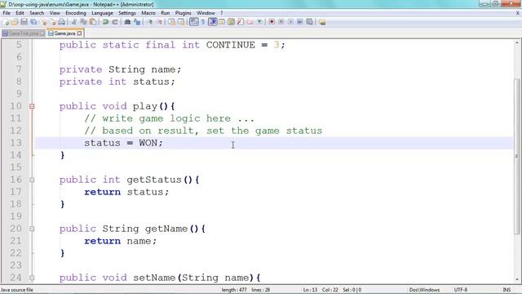522x294 pixels.
Task: Click the Copy toolbar icon
Action: (84, 22)
